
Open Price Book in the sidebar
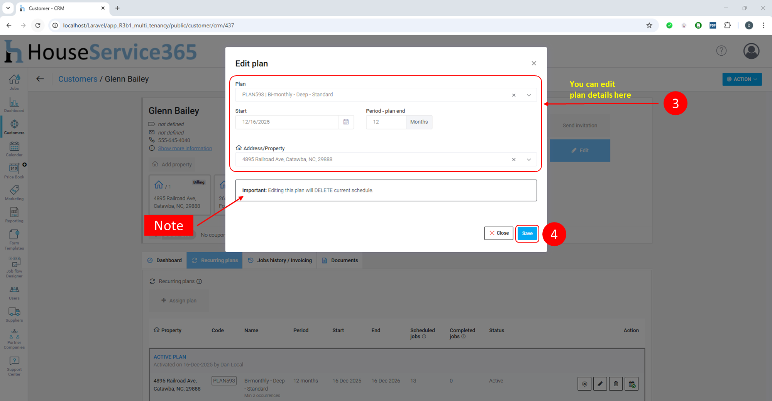[14, 171]
